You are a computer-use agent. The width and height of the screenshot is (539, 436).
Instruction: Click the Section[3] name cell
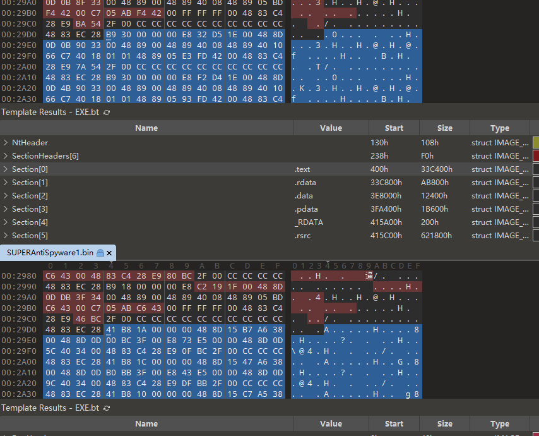(30, 209)
